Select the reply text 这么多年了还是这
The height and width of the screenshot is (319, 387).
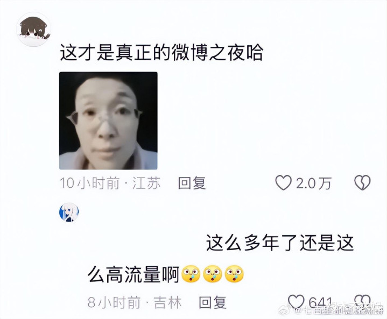click(x=280, y=243)
